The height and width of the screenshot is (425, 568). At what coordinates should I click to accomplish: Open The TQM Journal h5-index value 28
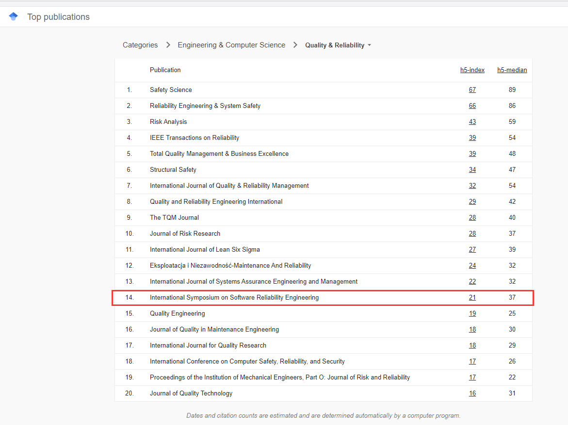point(472,217)
